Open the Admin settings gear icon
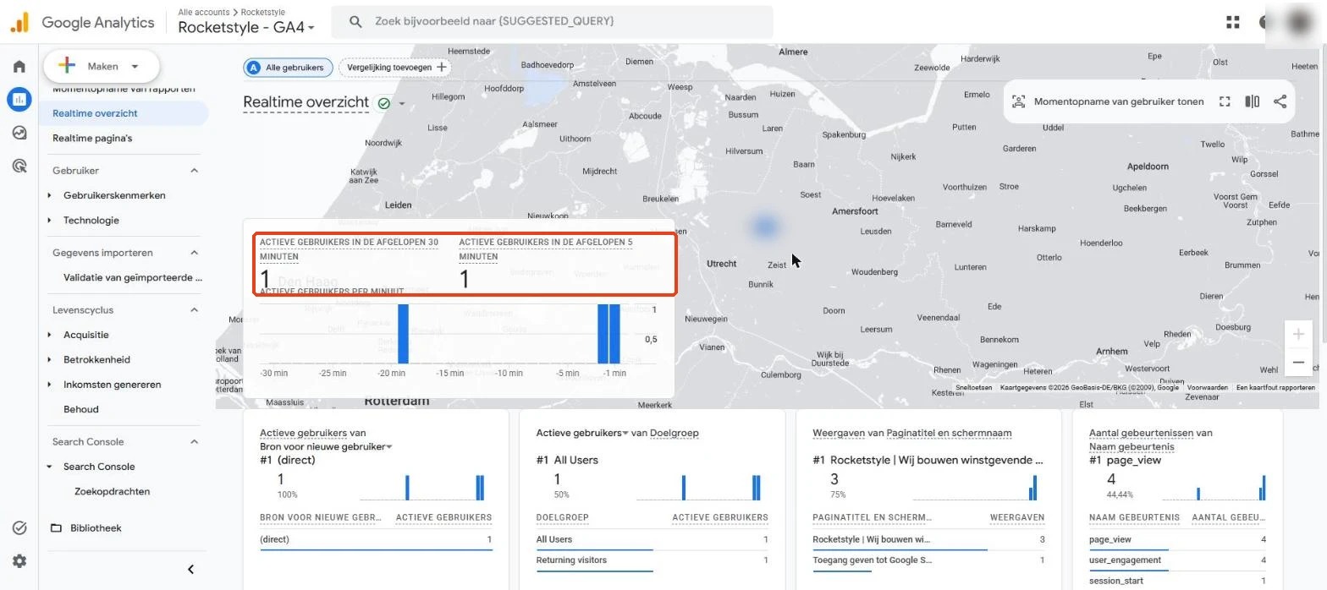1327x590 pixels. 19,560
